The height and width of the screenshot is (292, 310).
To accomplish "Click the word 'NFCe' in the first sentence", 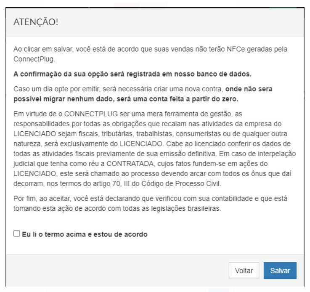I will [x=236, y=49].
